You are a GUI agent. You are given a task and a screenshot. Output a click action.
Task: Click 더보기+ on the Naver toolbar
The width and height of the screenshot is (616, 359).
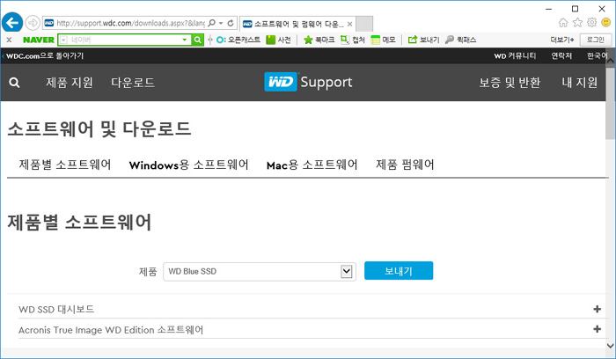coord(561,40)
